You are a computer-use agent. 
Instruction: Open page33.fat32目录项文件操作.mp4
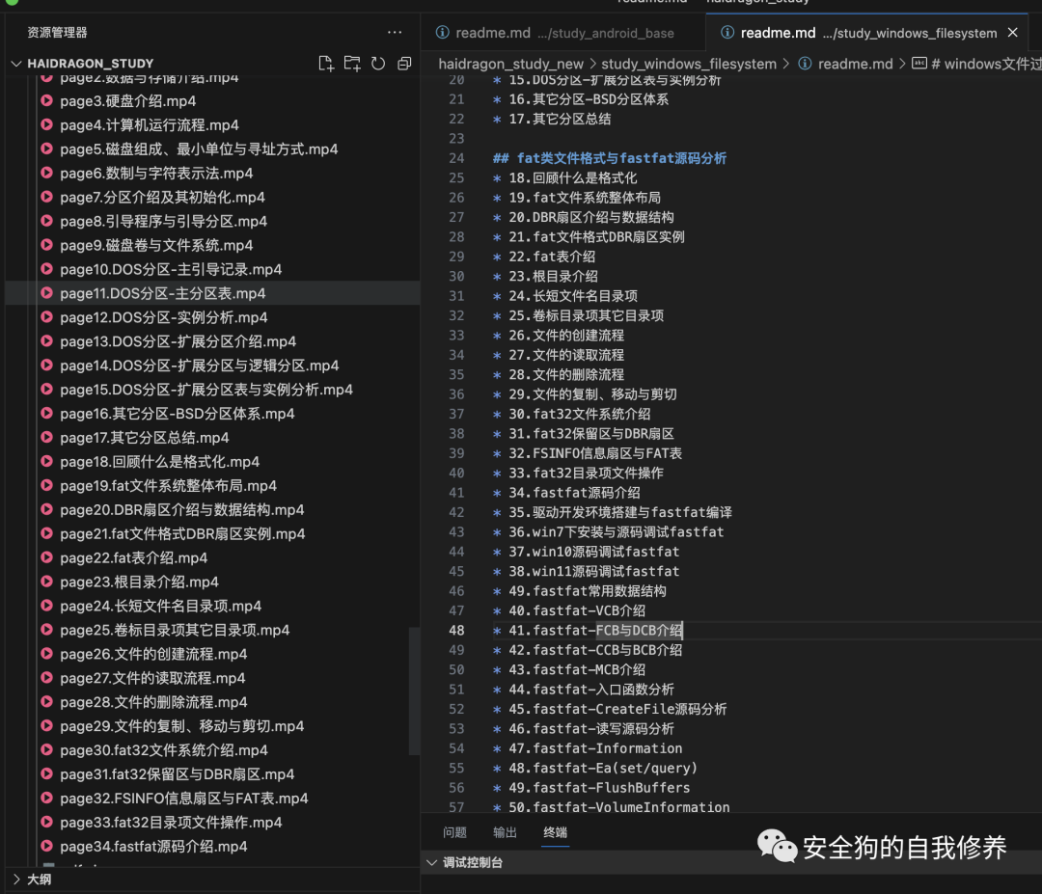[171, 823]
